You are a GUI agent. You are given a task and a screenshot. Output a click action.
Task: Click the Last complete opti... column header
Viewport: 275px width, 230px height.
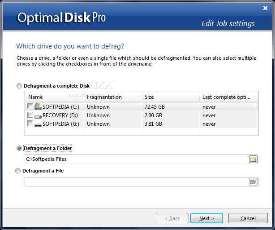[228, 97]
